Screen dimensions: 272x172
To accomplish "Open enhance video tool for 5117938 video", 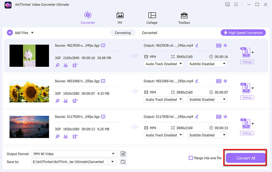I will (x=75, y=136).
